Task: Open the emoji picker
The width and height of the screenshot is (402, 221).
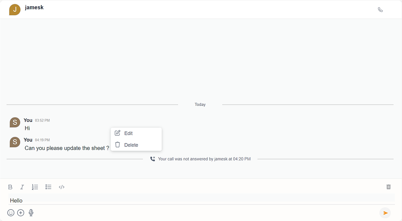Action: [x=11, y=213]
